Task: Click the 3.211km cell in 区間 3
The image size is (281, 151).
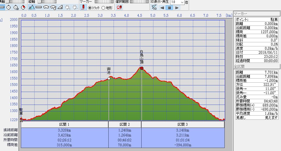Action: pyautogui.click(x=182, y=135)
